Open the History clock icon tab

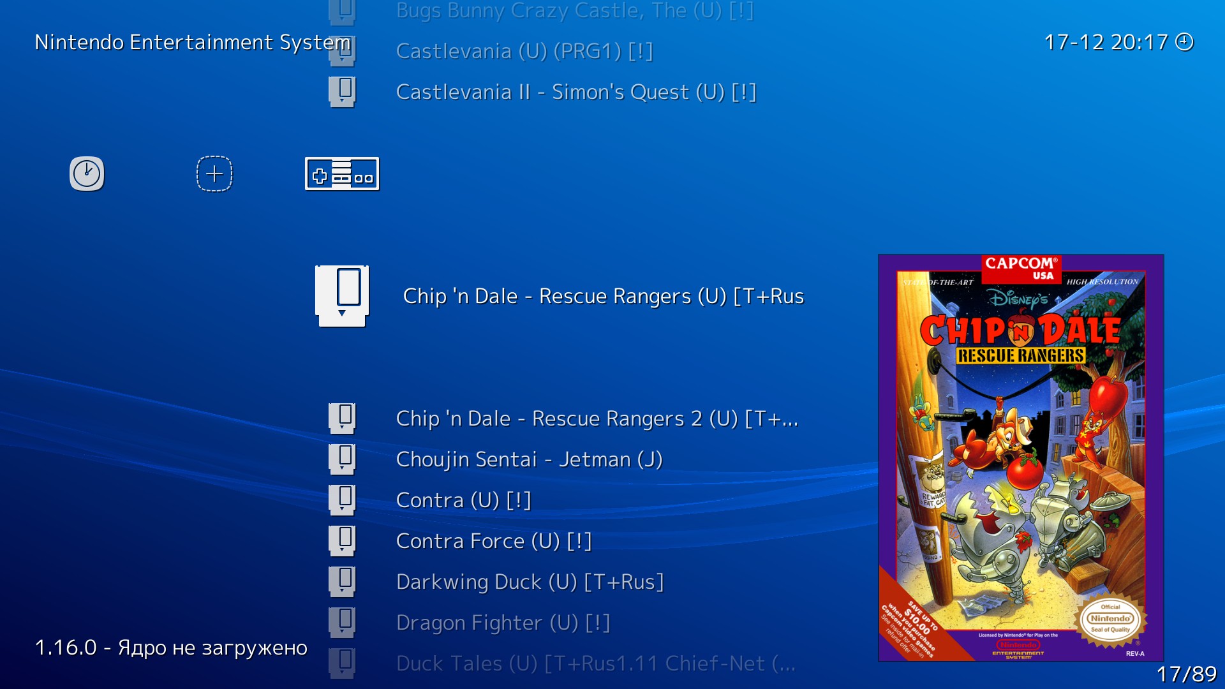pos(87,174)
